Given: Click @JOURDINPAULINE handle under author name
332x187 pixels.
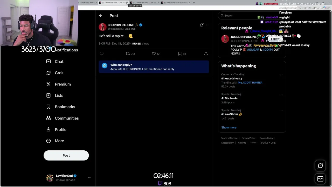Looking at the screenshot, I should tap(122, 29).
